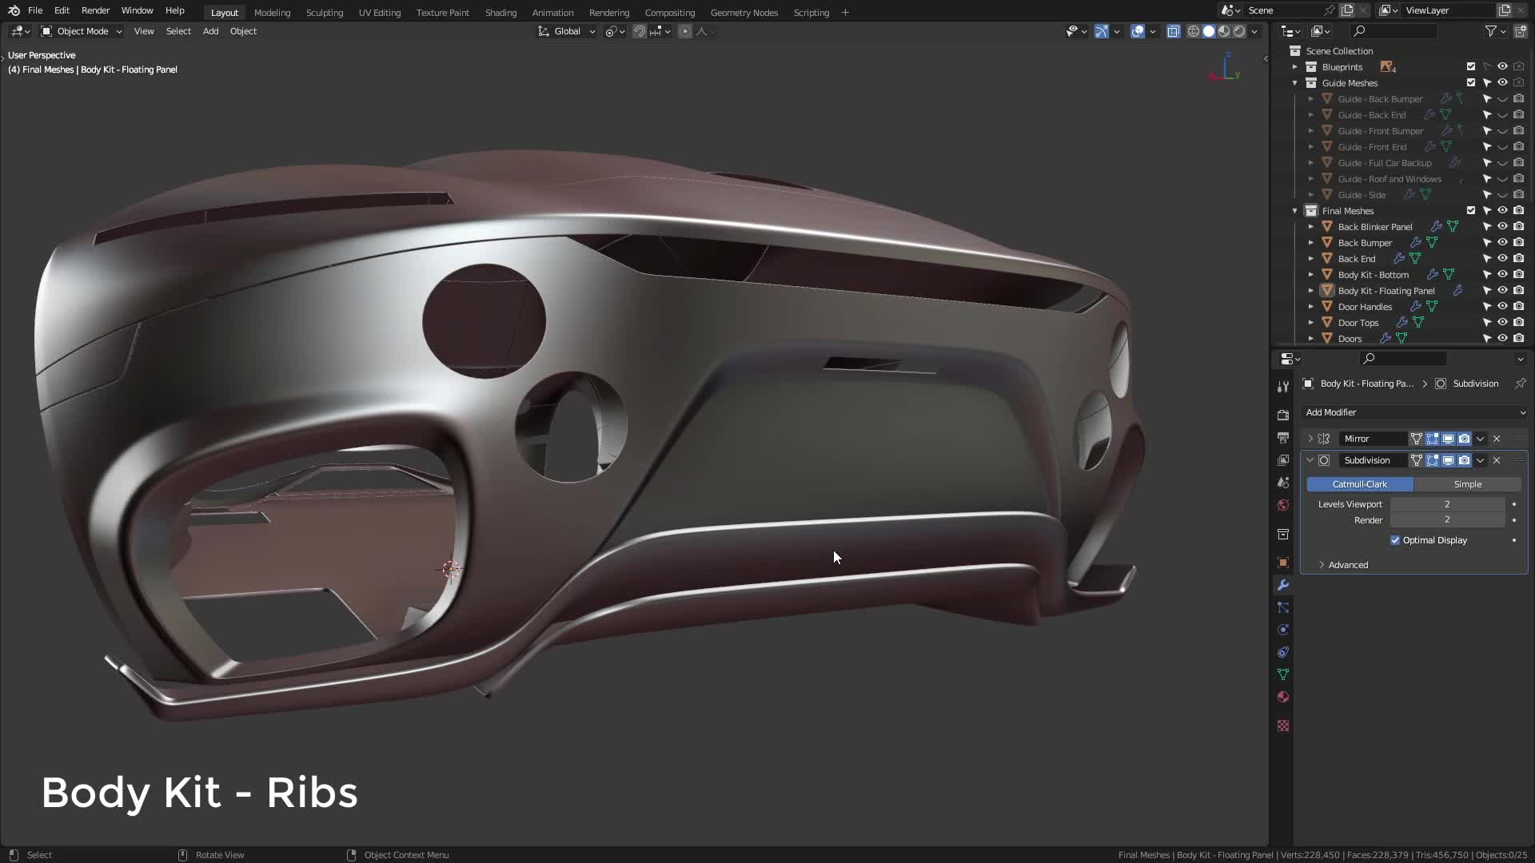This screenshot has height=863, width=1535.
Task: Open the Add menu in viewport
Action: pyautogui.click(x=210, y=31)
